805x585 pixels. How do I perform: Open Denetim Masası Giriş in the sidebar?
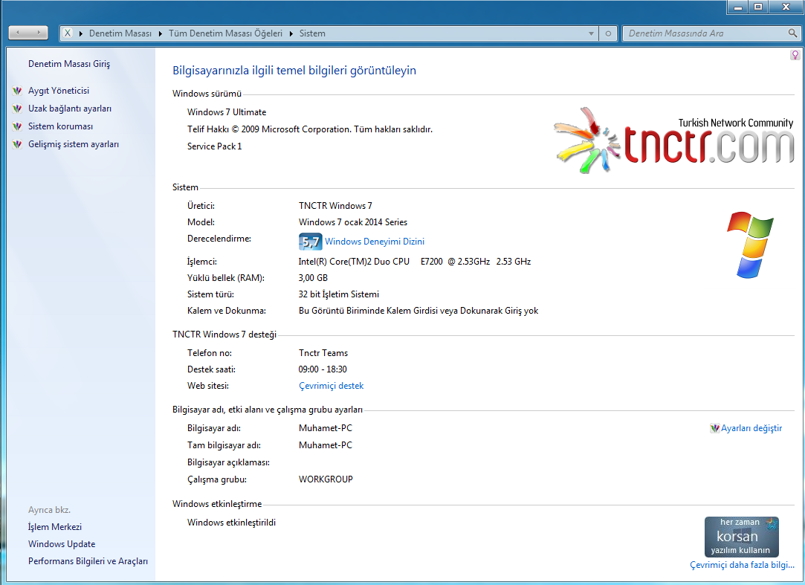68,64
